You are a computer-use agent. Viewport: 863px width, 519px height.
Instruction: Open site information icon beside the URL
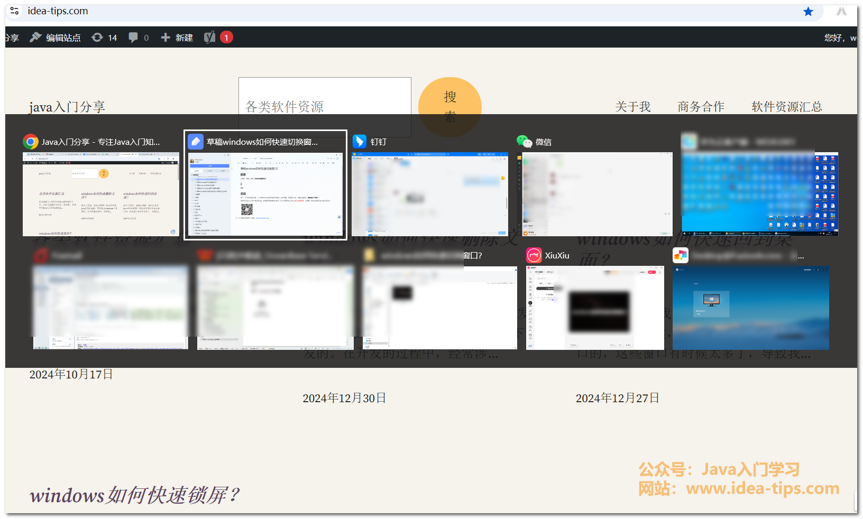coord(15,11)
